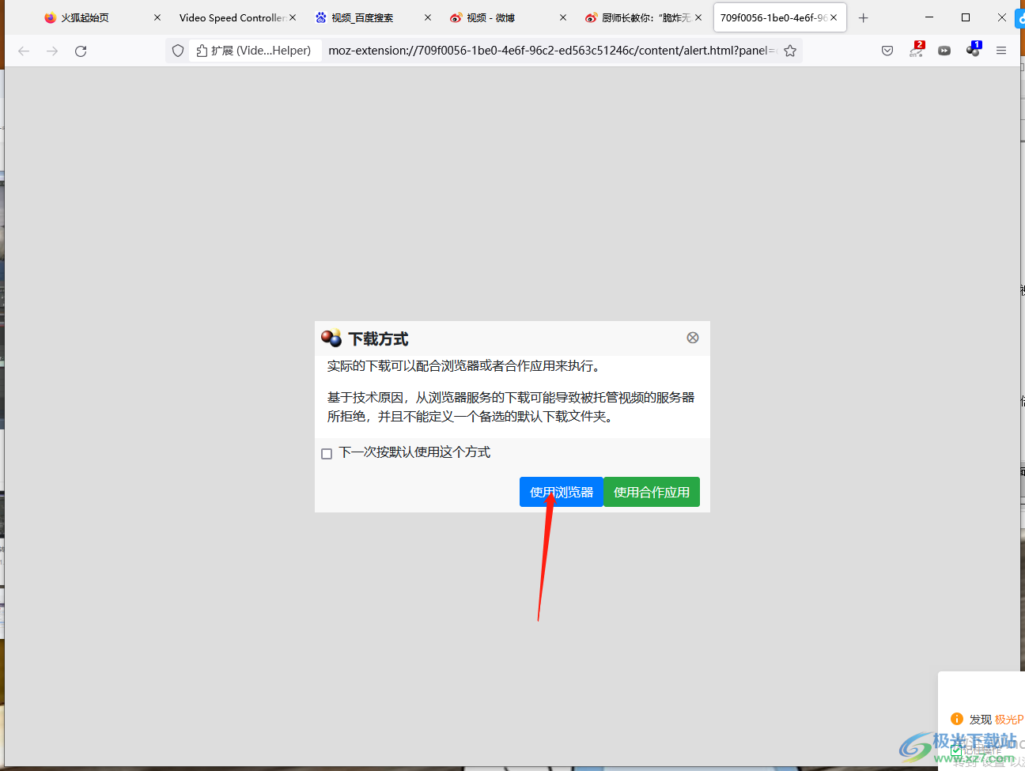
Task: Click the 发现 notification info icon
Action: 957,719
